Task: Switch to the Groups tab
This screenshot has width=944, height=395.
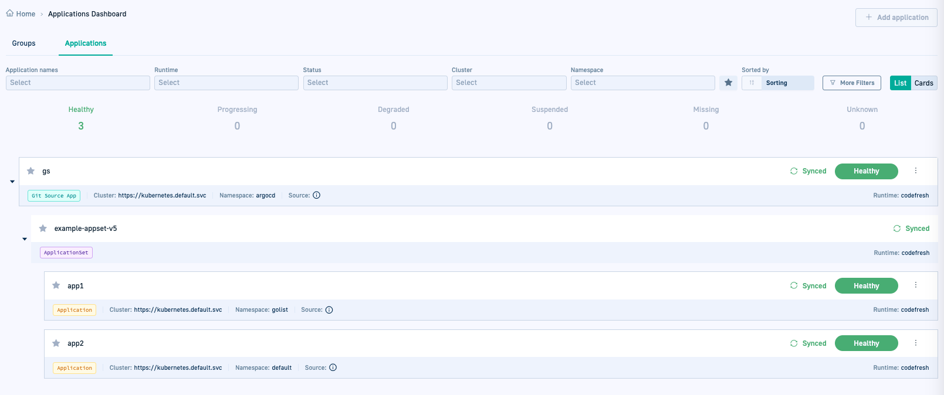Action: (x=24, y=43)
